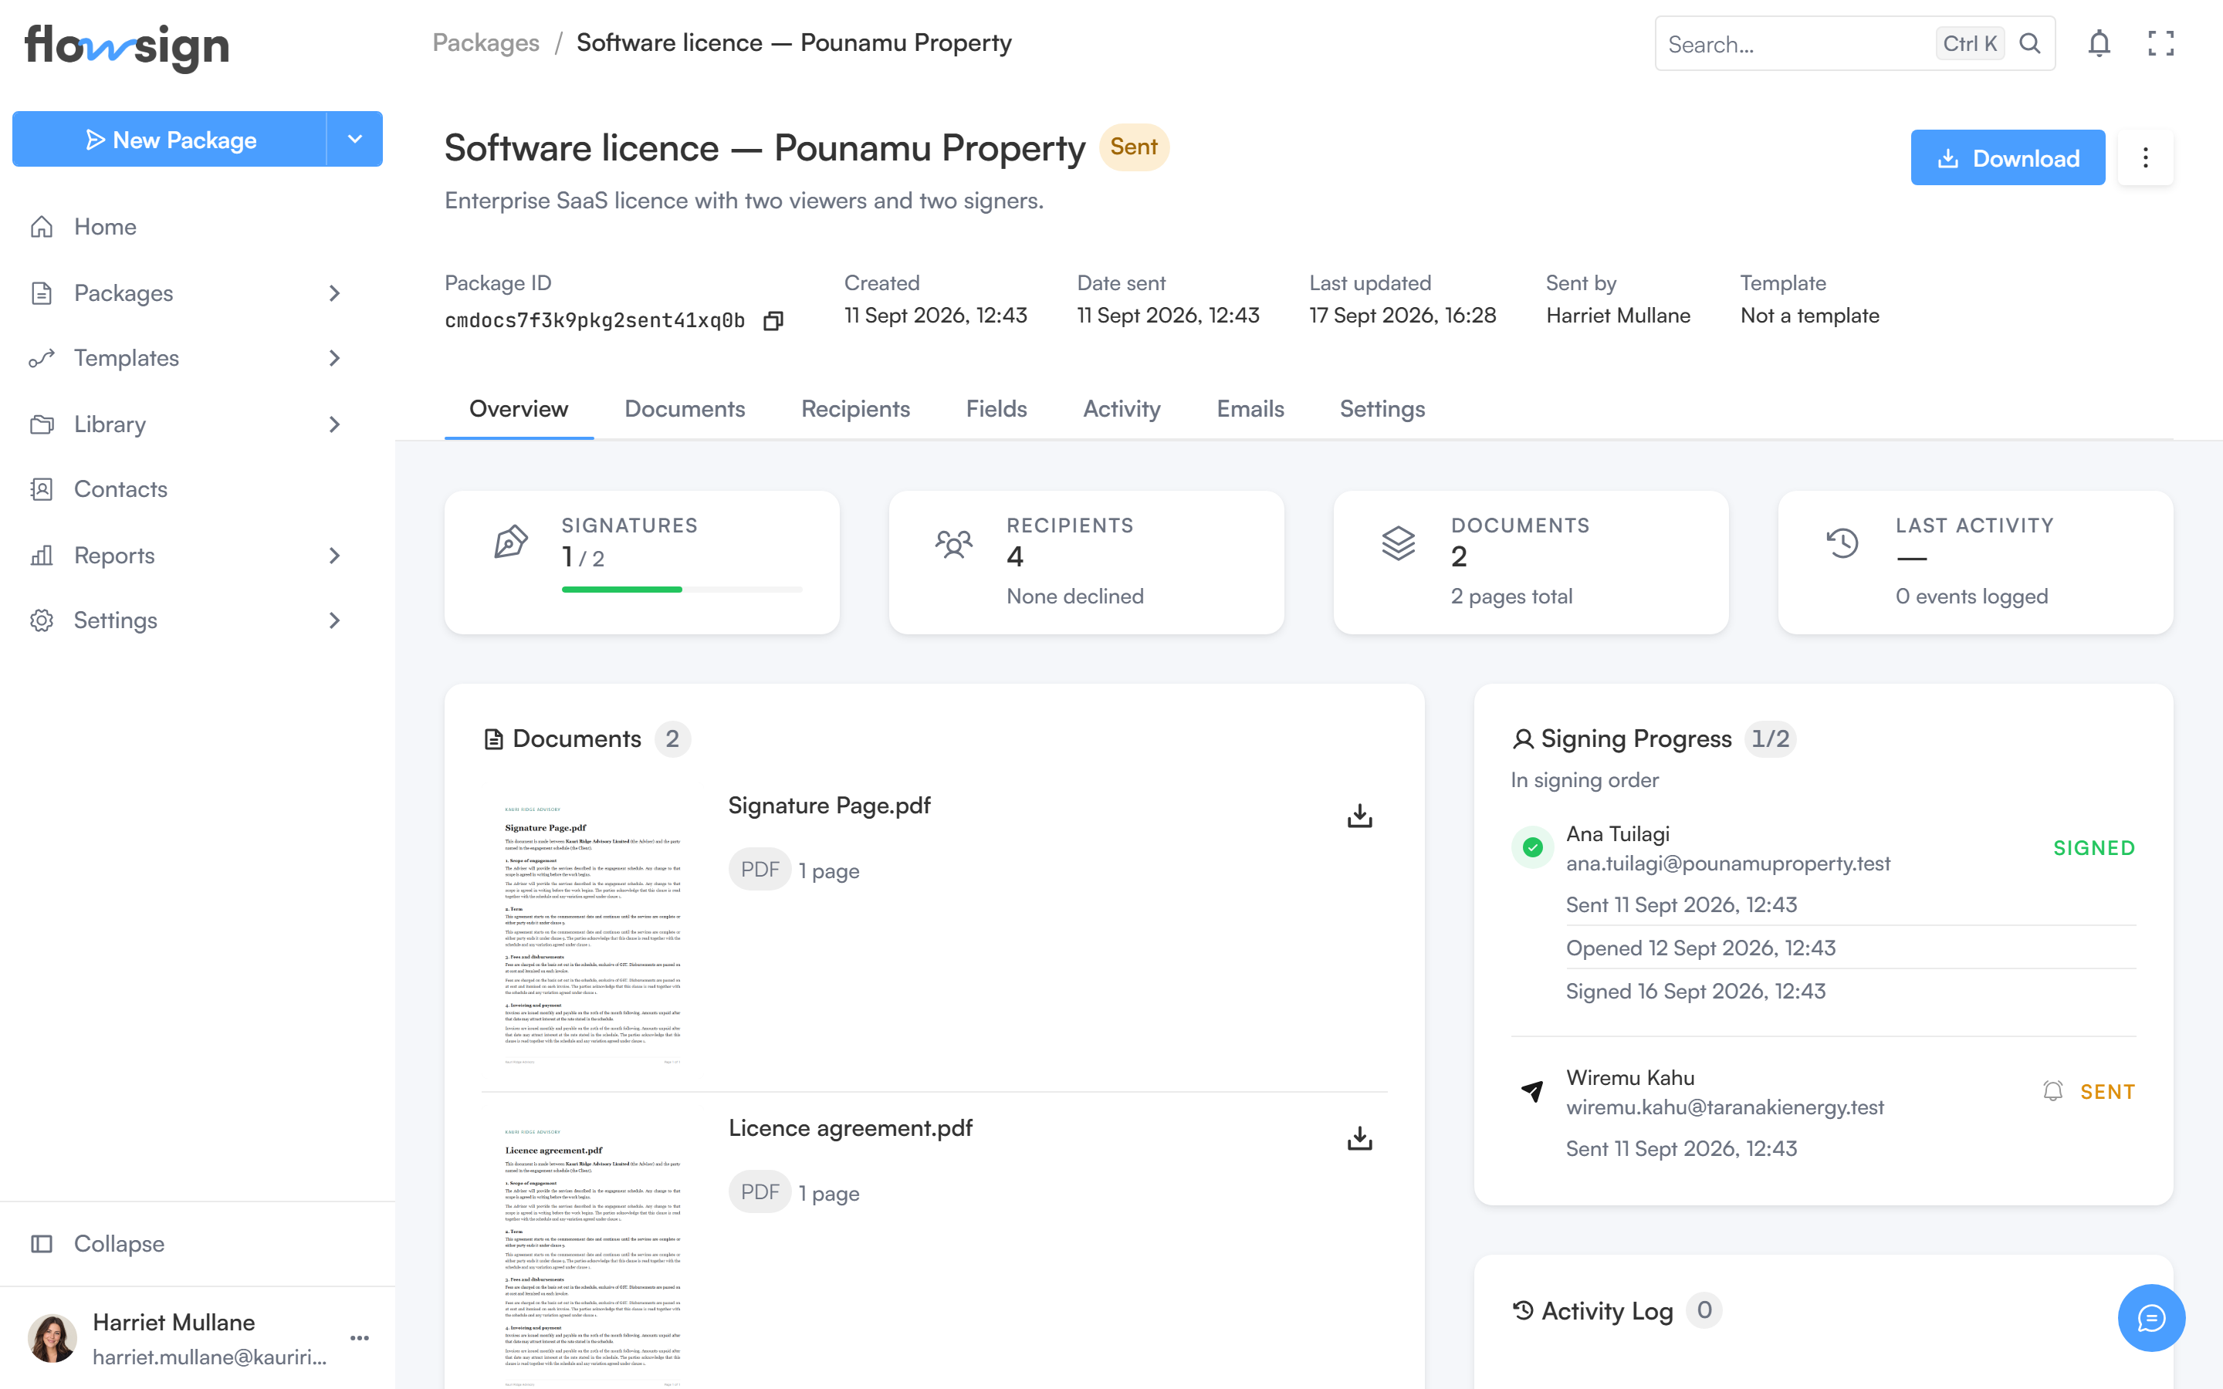The height and width of the screenshot is (1389, 2223).
Task: Open Licence agreement.pdf thumbnail
Action: pyautogui.click(x=593, y=1253)
